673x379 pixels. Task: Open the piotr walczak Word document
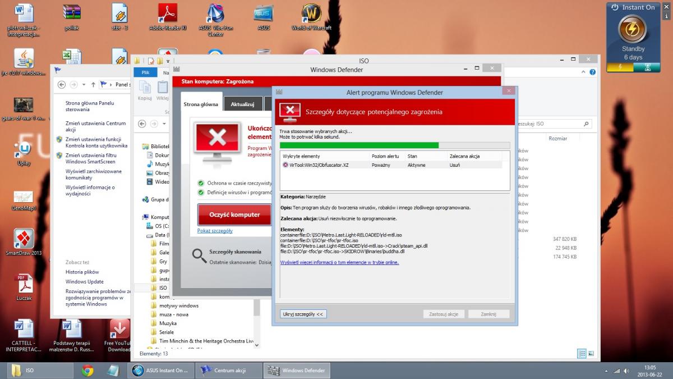tap(24, 20)
